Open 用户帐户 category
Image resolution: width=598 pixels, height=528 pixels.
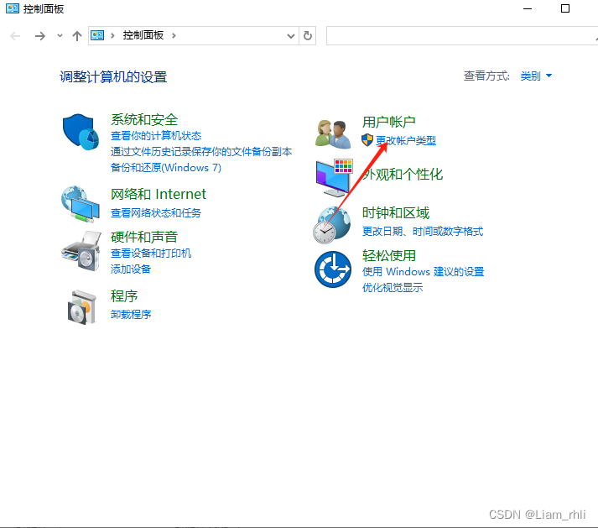pyautogui.click(x=388, y=122)
